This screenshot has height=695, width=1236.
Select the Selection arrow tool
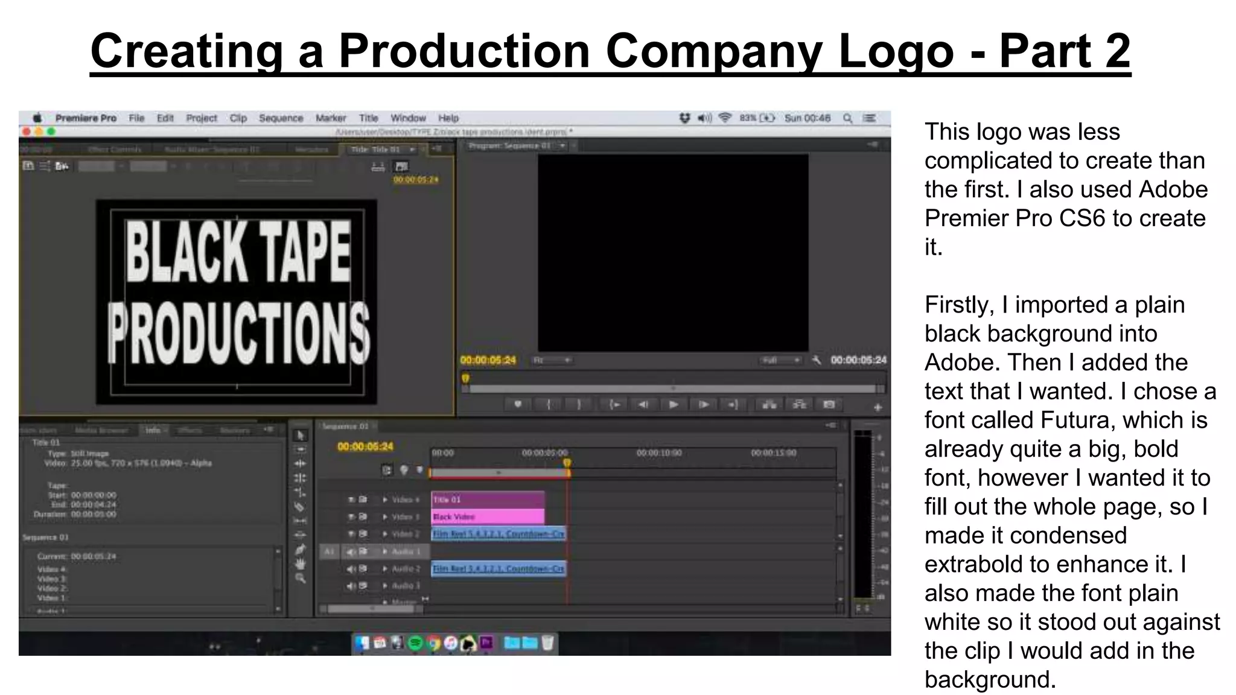[x=300, y=436]
